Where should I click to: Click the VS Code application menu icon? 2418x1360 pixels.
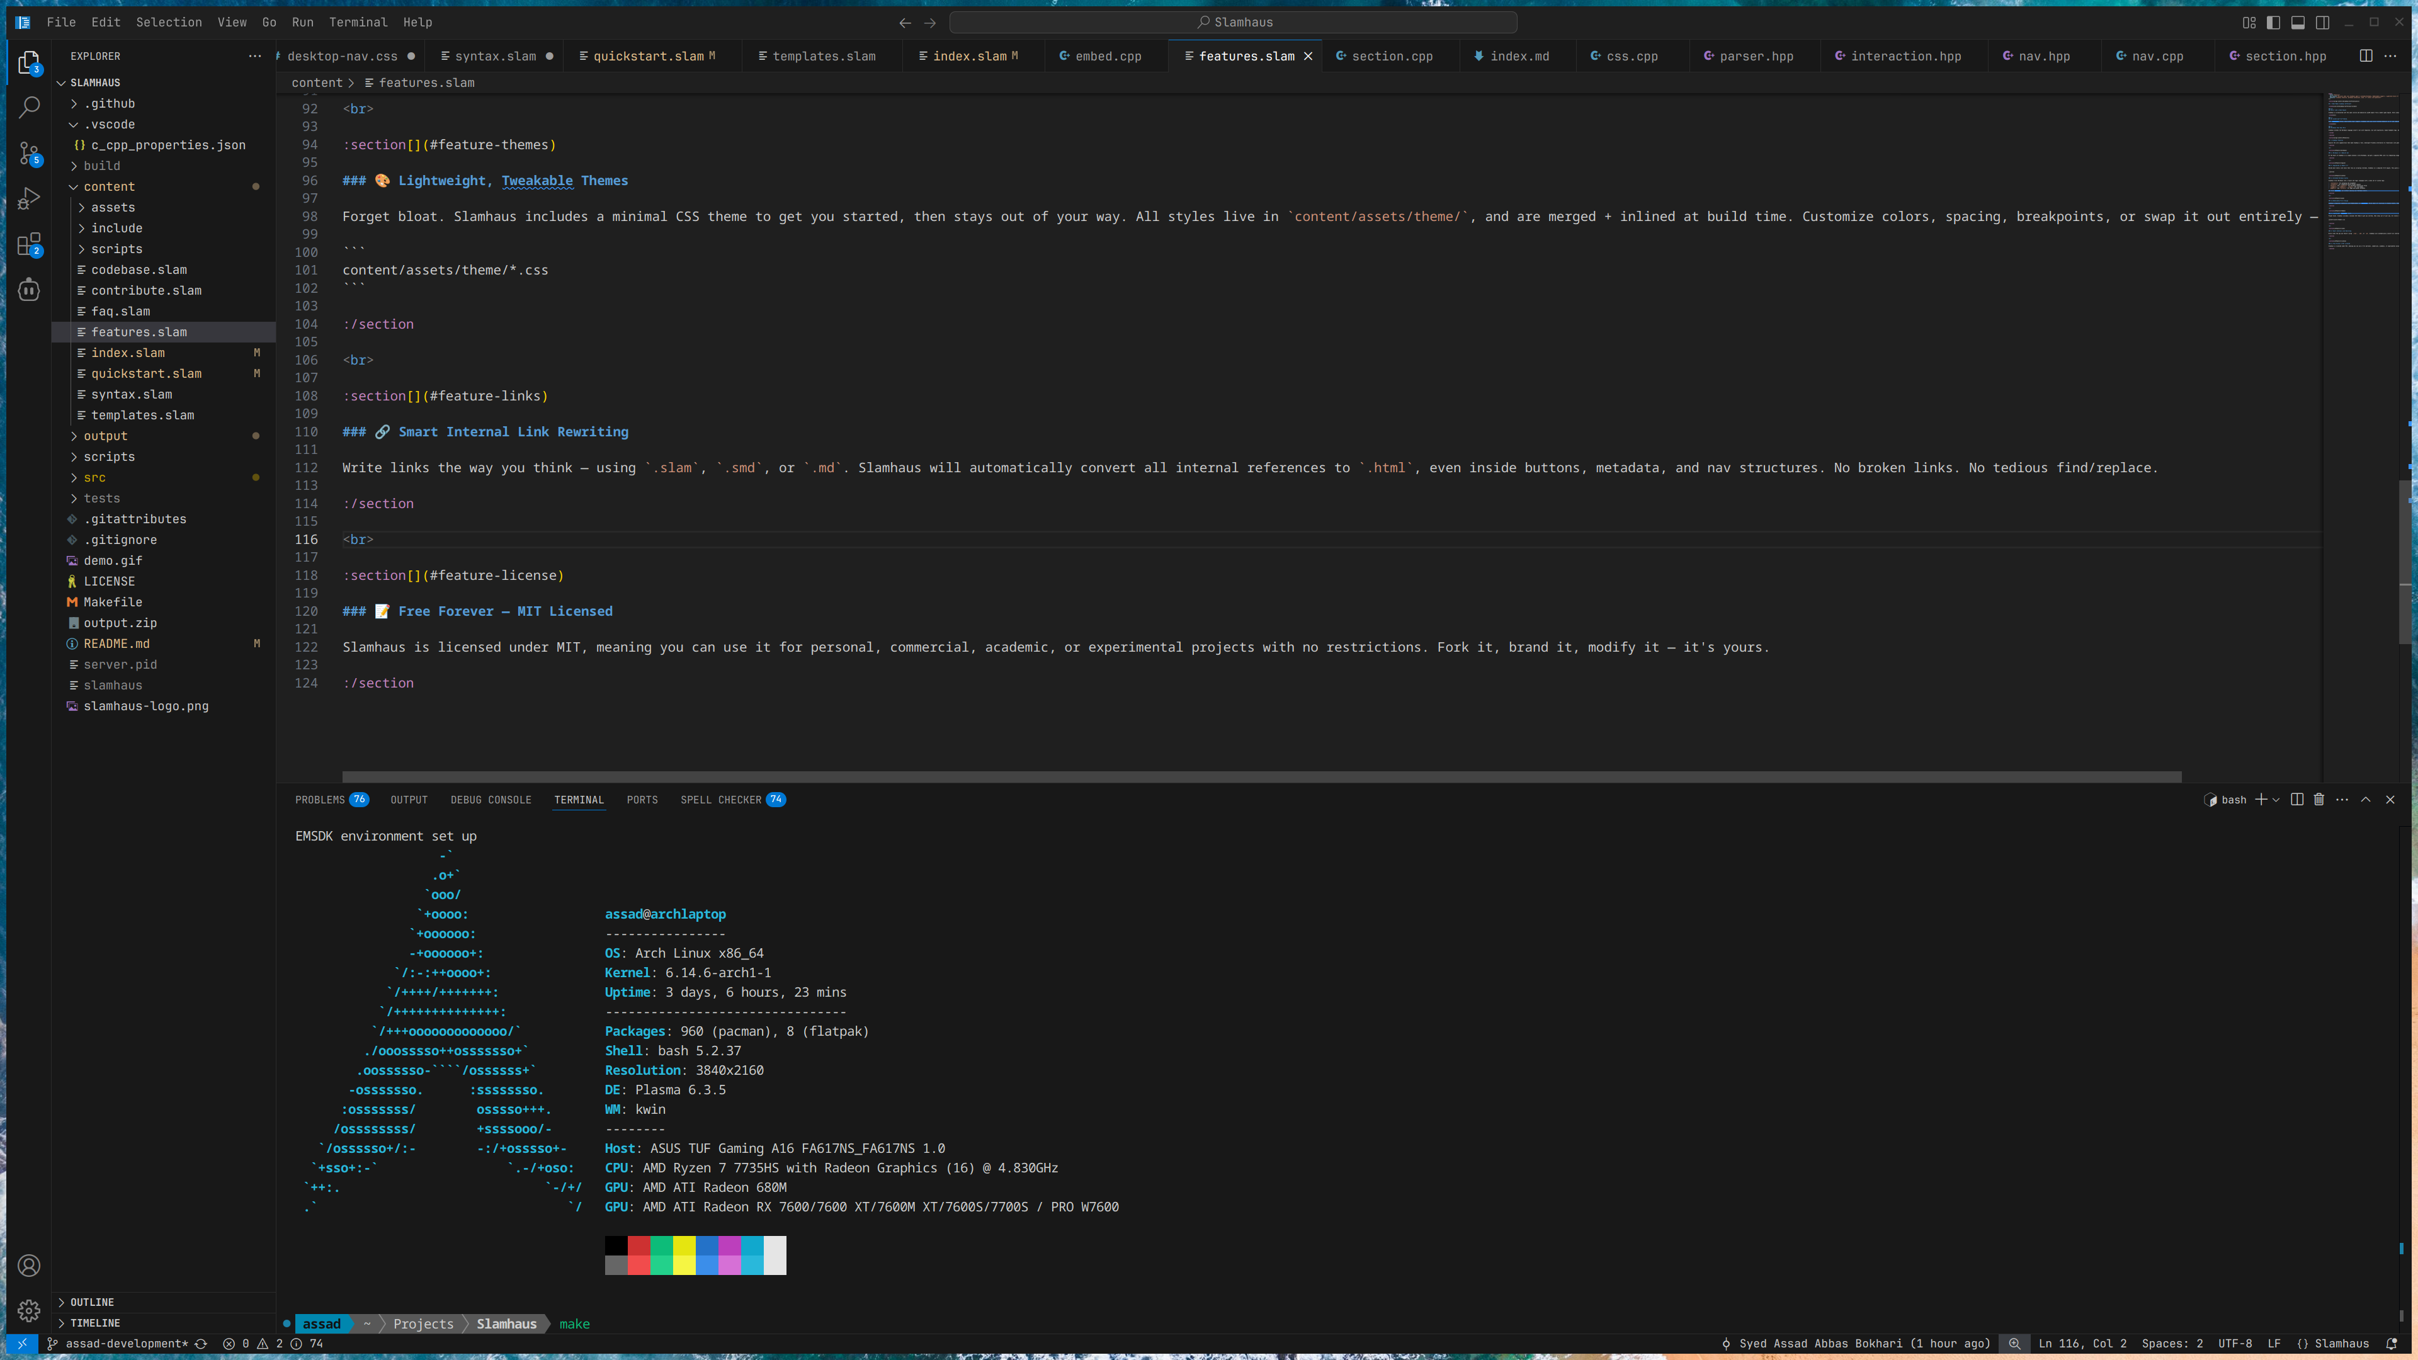click(x=23, y=23)
